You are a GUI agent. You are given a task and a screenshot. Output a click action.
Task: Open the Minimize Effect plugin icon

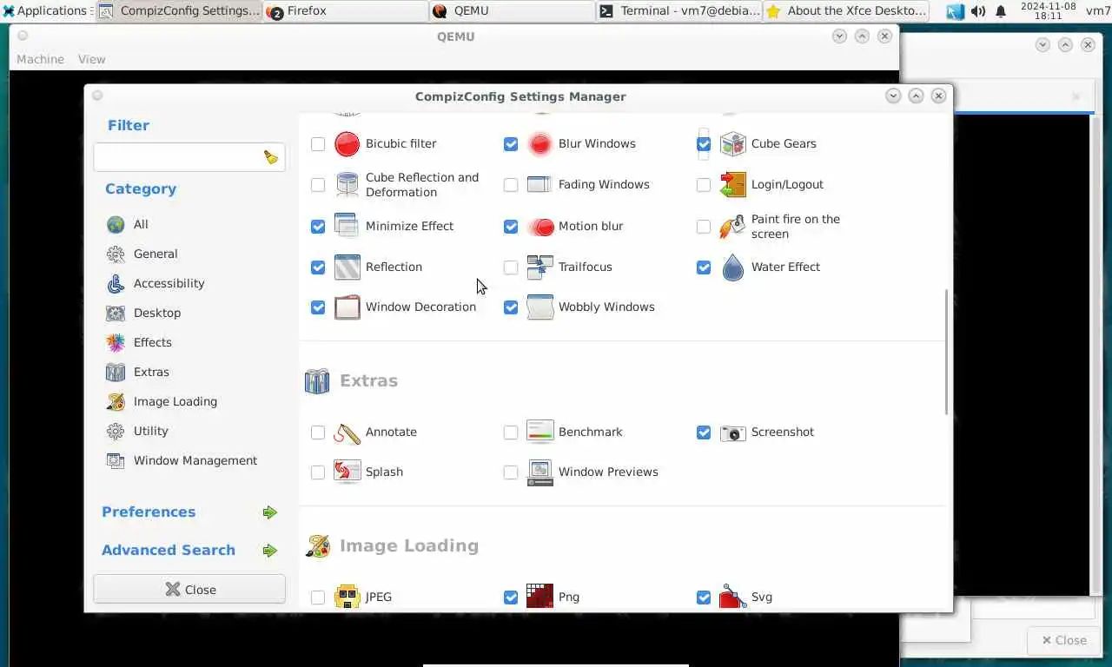[347, 227]
